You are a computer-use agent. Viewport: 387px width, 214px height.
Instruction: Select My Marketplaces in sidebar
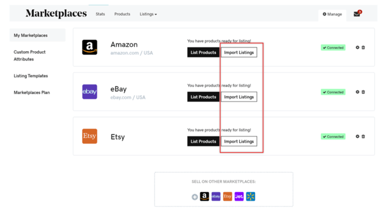click(x=38, y=35)
